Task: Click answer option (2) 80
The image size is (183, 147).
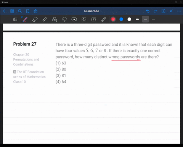Action: [x=61, y=69]
